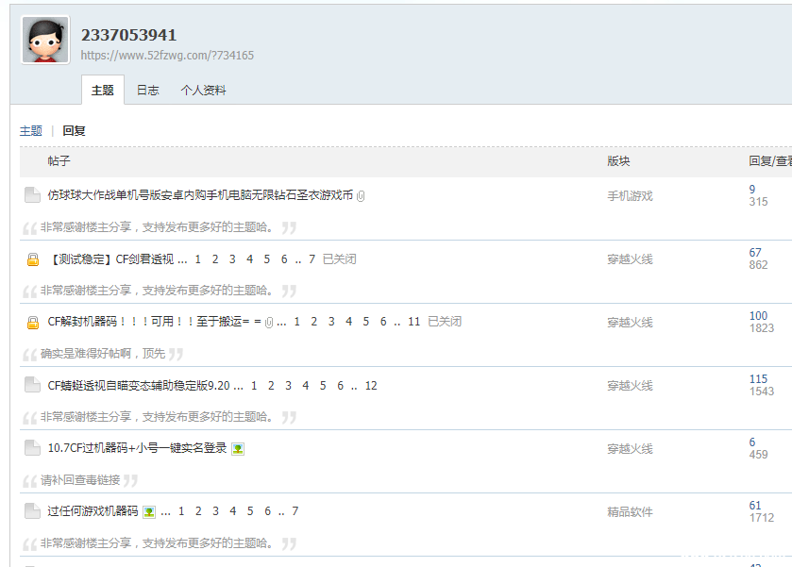The image size is (792, 567).
Task: Click view count 1712 in 过任何游戏机器码 row
Action: 762,518
